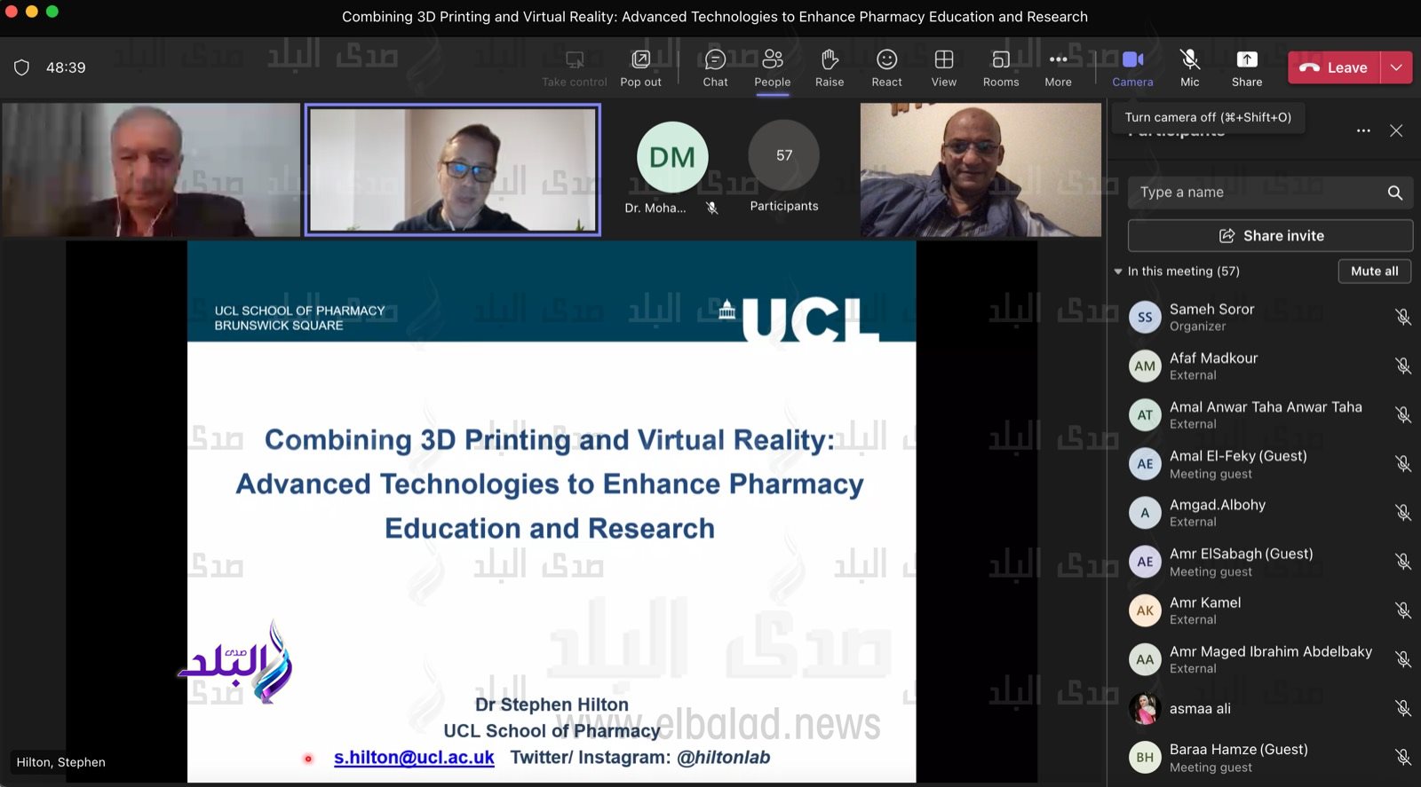The height and width of the screenshot is (787, 1421).
Task: Unmute the Mic
Action: pos(1189,67)
